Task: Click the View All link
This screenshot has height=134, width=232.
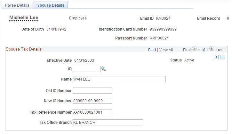Action: (x=166, y=50)
